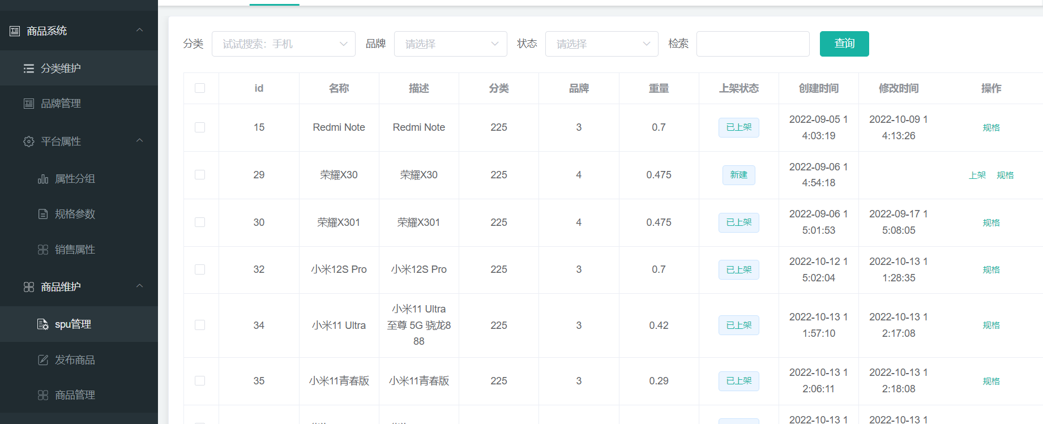The height and width of the screenshot is (424, 1043).
Task: Open 规格参数 menu item
Action: pyautogui.click(x=79, y=214)
